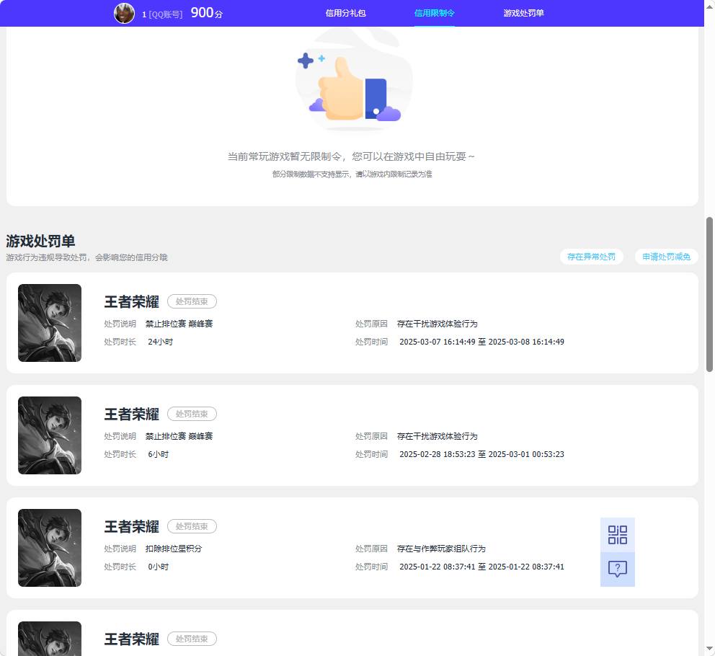
Task: Click 扣除排位星积分 penalty description
Action: click(x=174, y=549)
